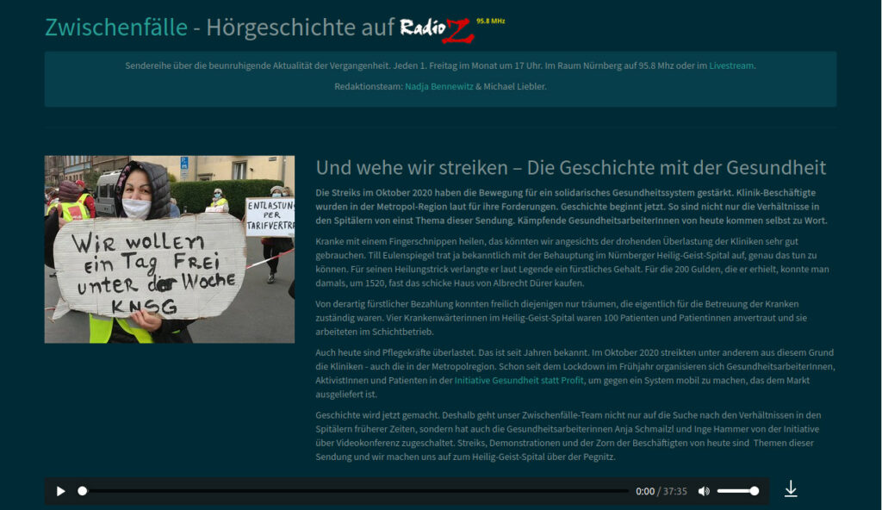Click the article headline 'Und wehe wir streiken'
Screen dimensions: 882x510
tap(570, 167)
